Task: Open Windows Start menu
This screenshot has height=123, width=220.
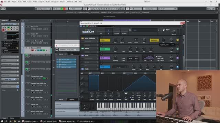Action: [x=2, y=121]
